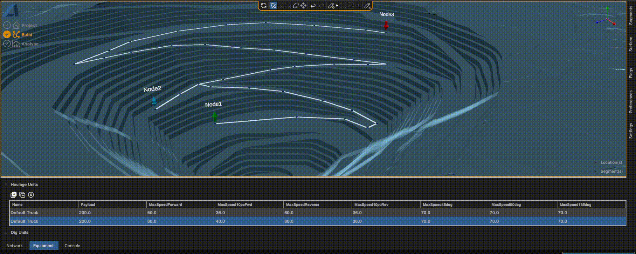This screenshot has height=254, width=636.
Task: Delete the selected haulage unit
Action: [x=31, y=195]
